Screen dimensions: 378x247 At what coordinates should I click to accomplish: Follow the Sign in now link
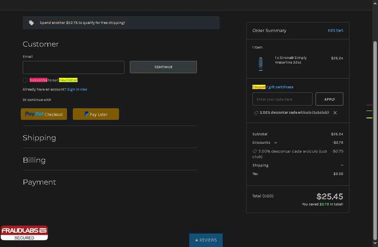click(x=77, y=89)
